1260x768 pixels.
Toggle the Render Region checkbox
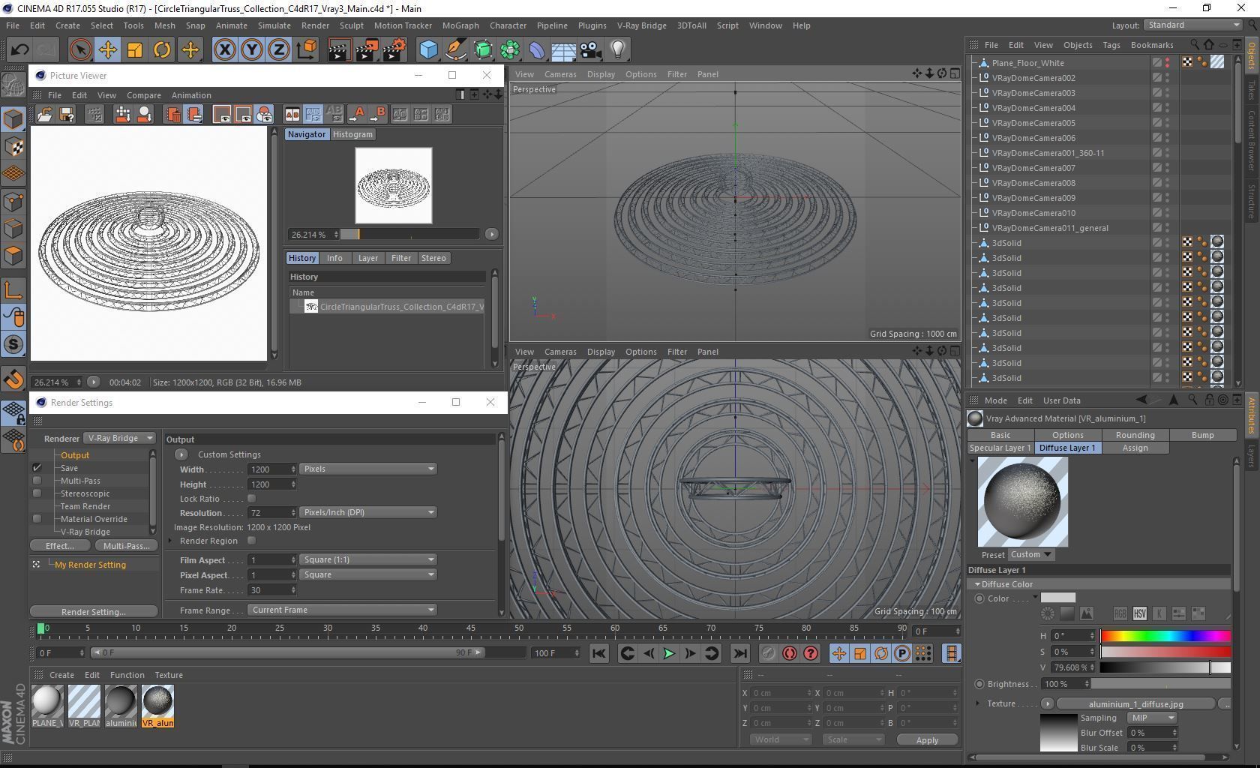pyautogui.click(x=251, y=541)
